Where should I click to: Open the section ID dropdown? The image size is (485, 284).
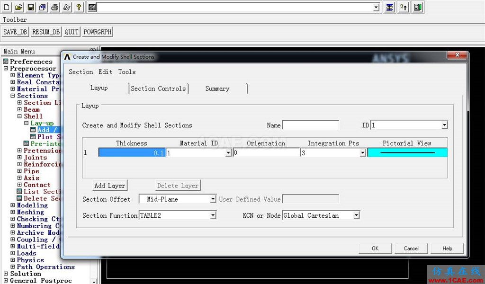pyautogui.click(x=444, y=125)
